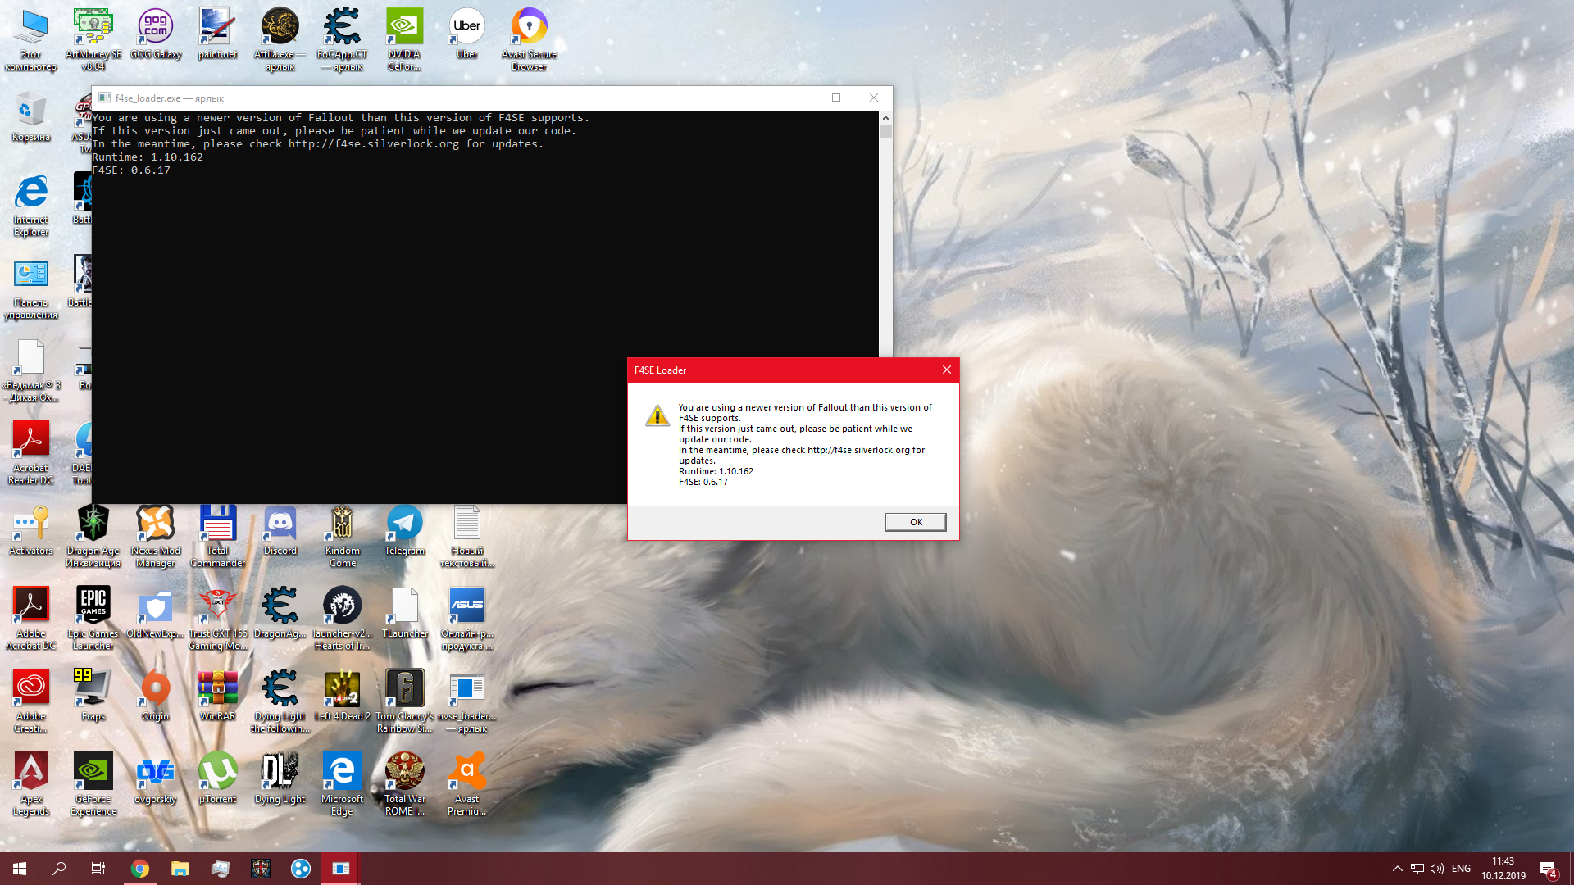Open the WinRAR desktop icon
The height and width of the screenshot is (885, 1574).
[x=217, y=690]
